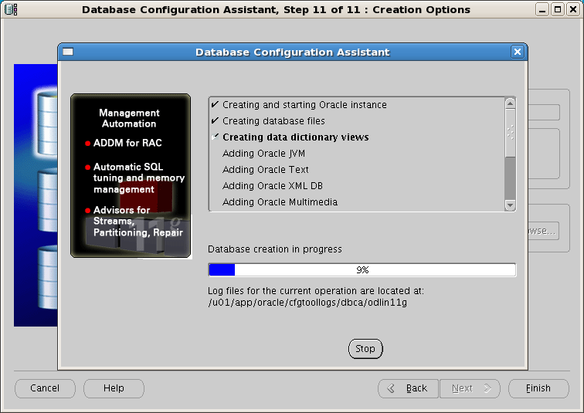584x413 pixels.
Task: Click the scroll up arrow in steps list
Action: [x=510, y=103]
